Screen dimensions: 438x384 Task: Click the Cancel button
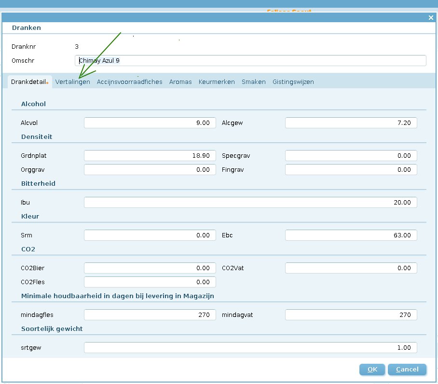click(407, 370)
